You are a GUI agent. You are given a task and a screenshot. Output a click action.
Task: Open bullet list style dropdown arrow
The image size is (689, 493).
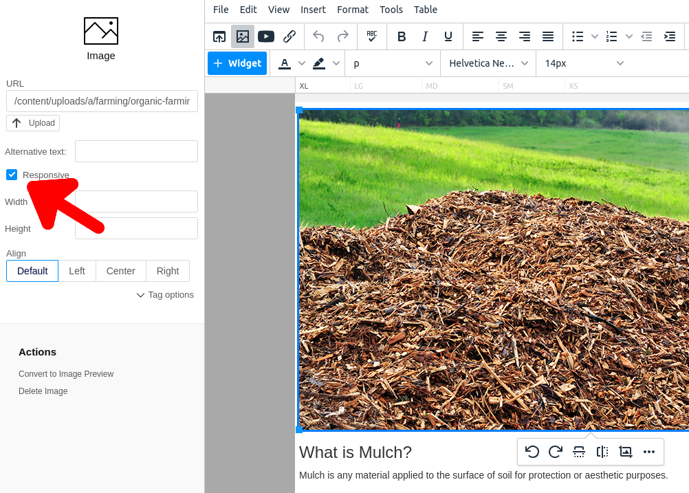click(595, 36)
